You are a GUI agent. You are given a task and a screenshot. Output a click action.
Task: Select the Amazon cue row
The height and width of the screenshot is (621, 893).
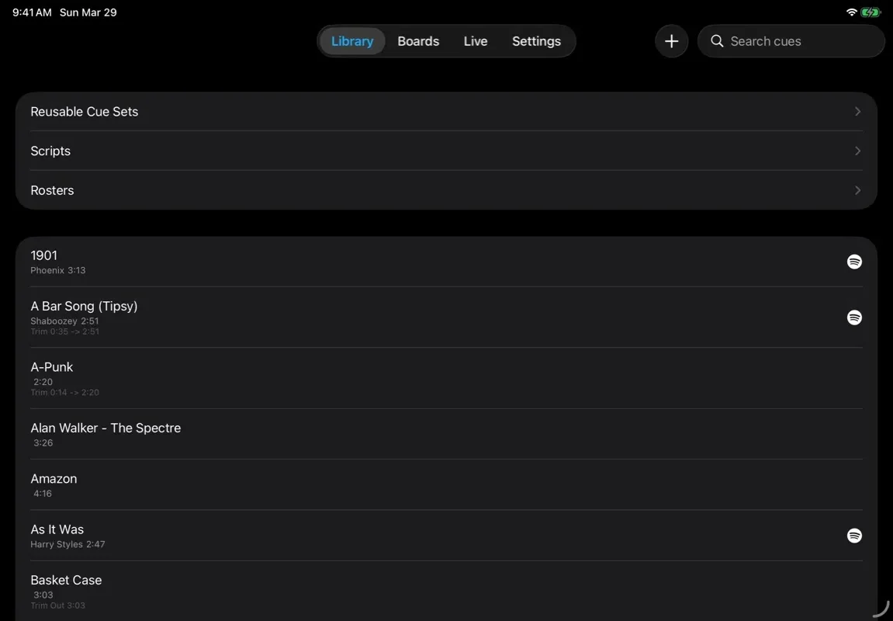pos(310,484)
